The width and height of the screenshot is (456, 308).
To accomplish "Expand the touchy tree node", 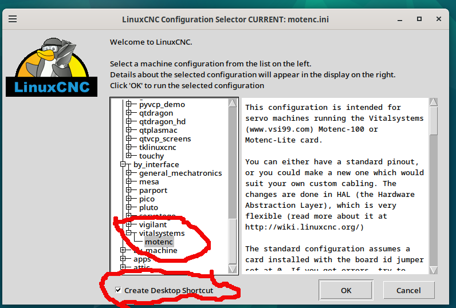I will tap(129, 156).
